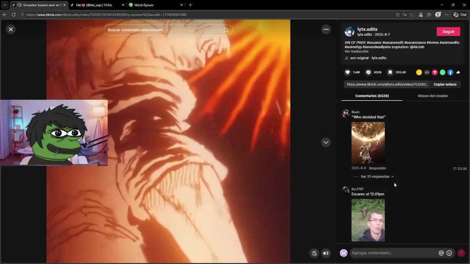The width and height of the screenshot is (470, 264).
Task: Click the Pepe frog webcam overlay
Action: [54, 133]
